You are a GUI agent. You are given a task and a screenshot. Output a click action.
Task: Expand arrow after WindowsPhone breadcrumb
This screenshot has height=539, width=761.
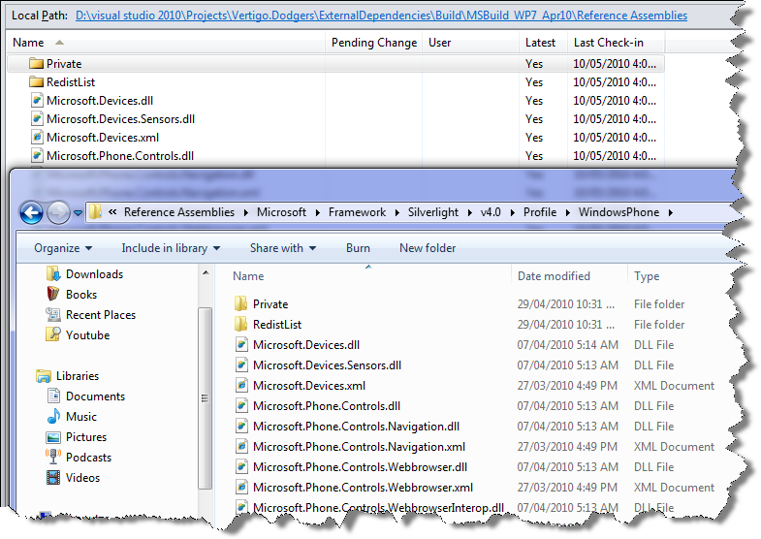coord(670,212)
